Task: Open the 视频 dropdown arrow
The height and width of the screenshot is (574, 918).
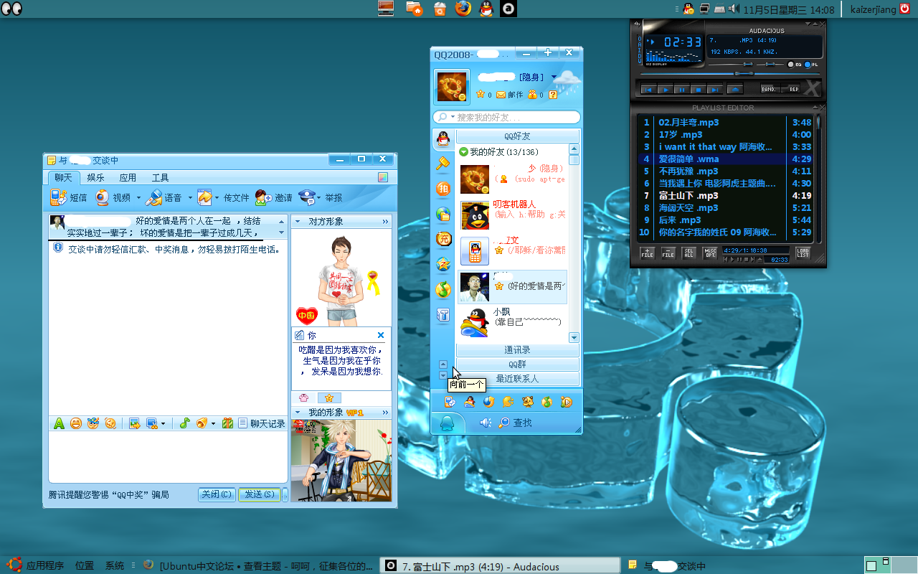Action: (138, 197)
